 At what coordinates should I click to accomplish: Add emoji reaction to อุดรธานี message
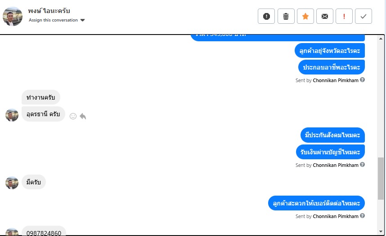click(x=73, y=116)
